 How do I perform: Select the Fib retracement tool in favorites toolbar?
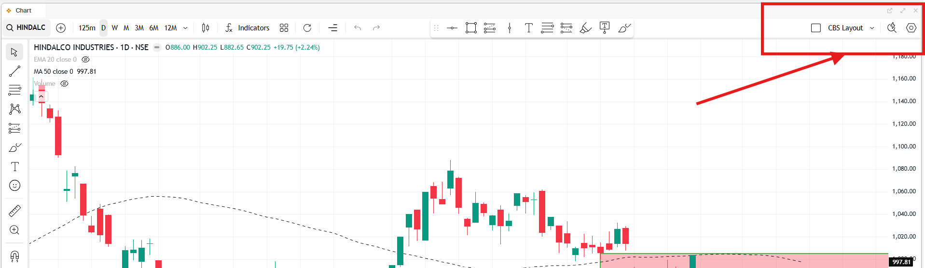[490, 28]
